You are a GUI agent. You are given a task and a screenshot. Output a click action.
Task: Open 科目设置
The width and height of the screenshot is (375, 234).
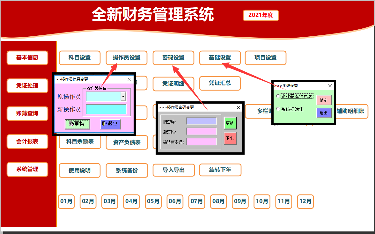[x=80, y=58]
